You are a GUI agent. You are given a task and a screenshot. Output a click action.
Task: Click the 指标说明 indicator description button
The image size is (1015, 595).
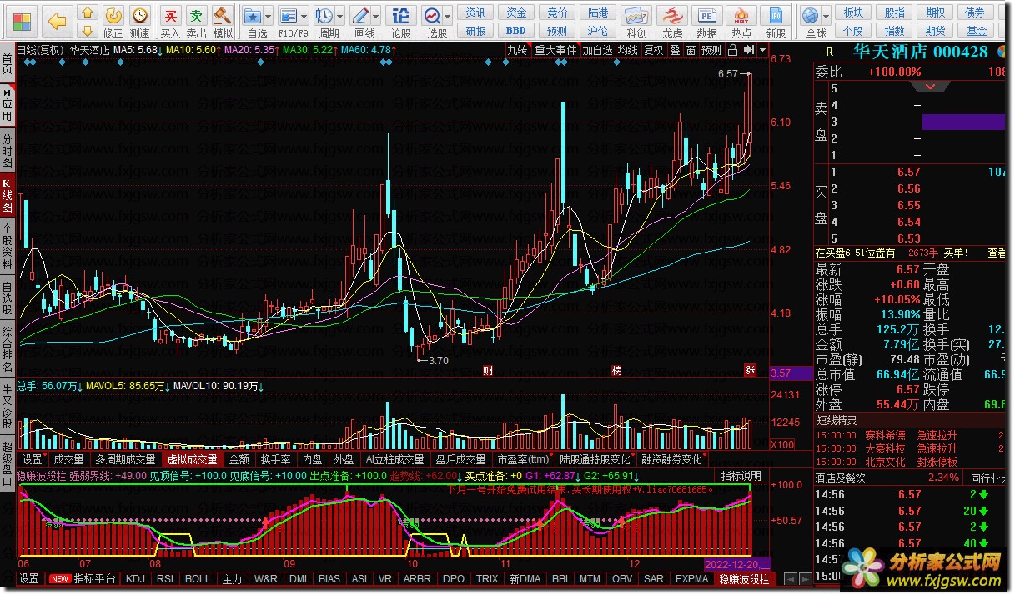(741, 476)
